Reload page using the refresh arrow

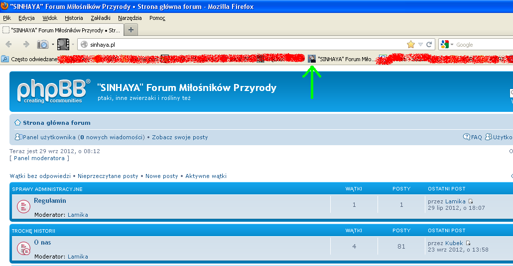pos(429,44)
